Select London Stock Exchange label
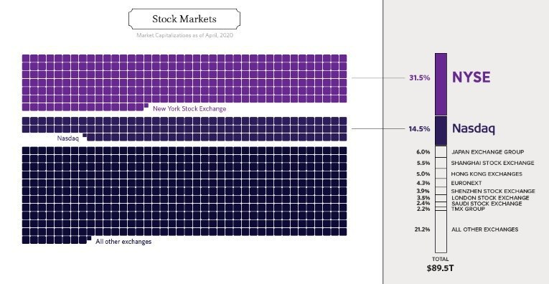This screenshot has height=284, width=549. tap(490, 198)
